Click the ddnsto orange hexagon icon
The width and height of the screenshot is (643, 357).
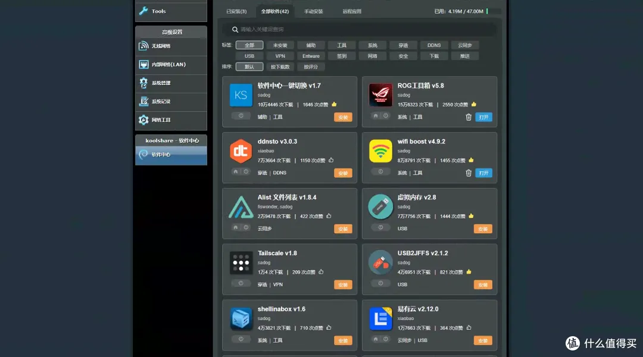click(x=241, y=151)
